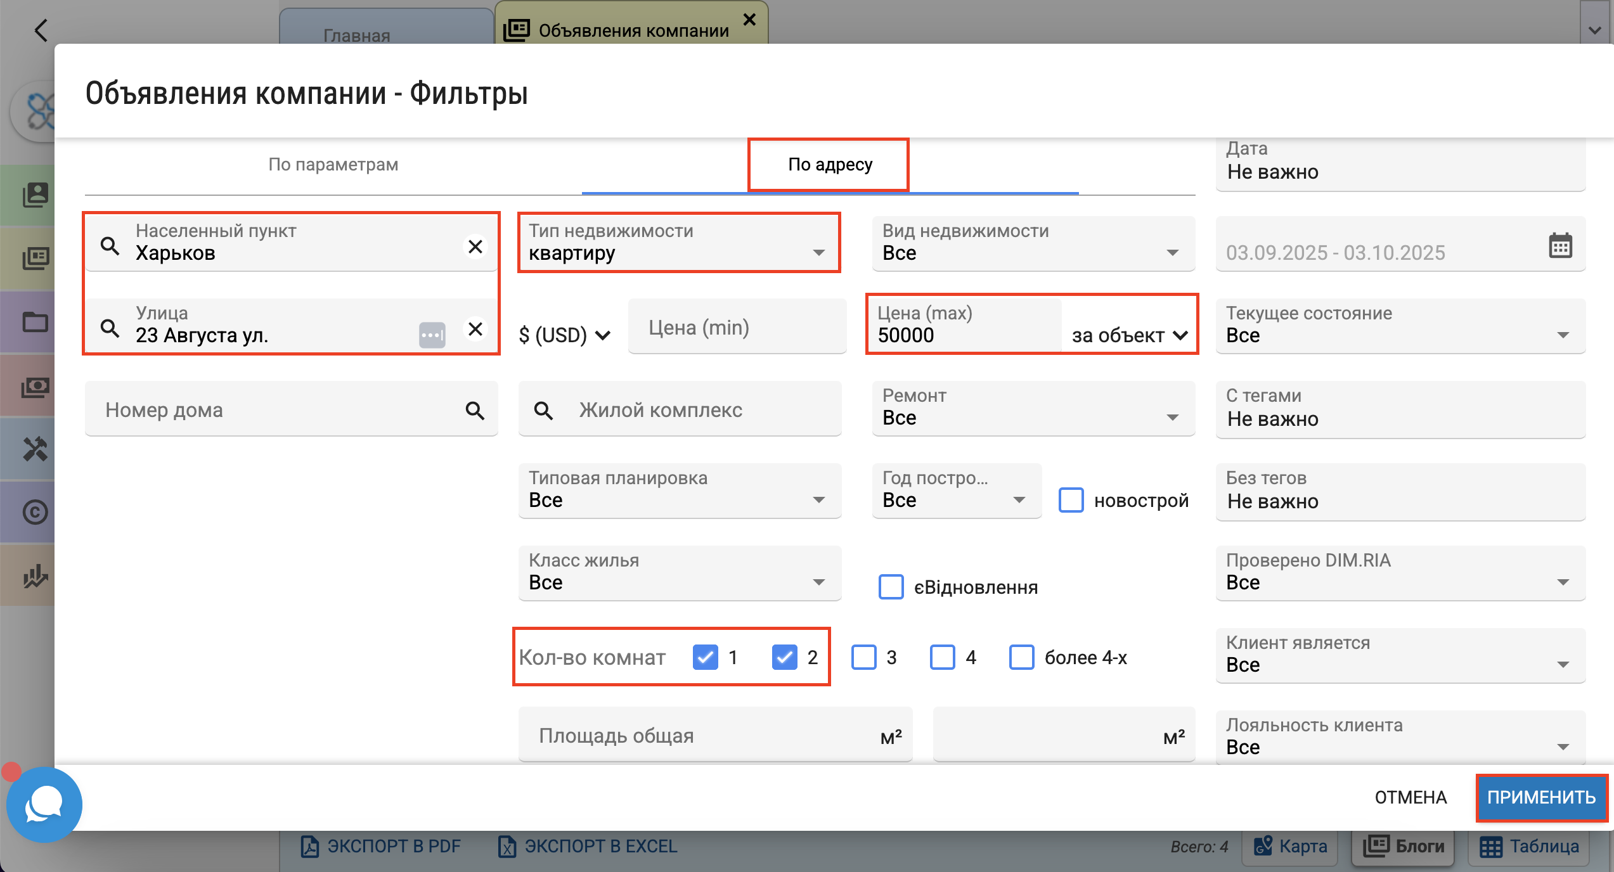Image resolution: width=1614 pixels, height=872 pixels.
Task: Open the statistics chart sidebar icon
Action: (35, 575)
